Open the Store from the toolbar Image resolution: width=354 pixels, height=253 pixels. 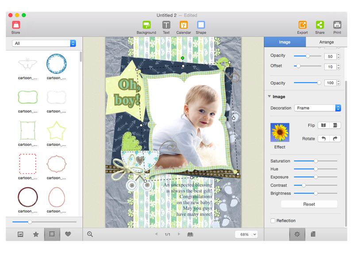tap(16, 27)
